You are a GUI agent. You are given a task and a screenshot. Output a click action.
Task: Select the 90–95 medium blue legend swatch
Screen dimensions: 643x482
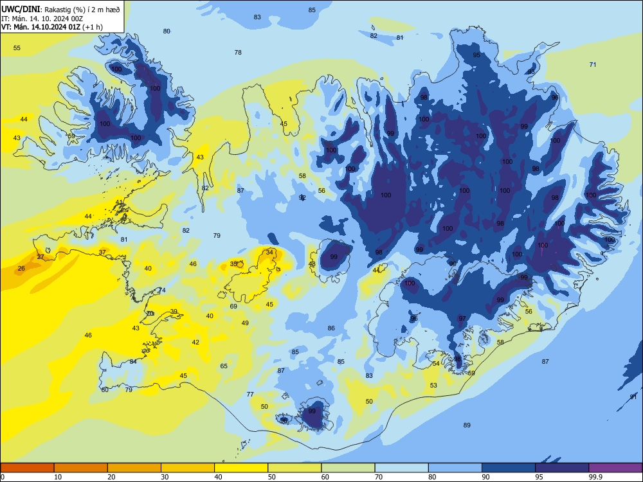tap(509, 468)
